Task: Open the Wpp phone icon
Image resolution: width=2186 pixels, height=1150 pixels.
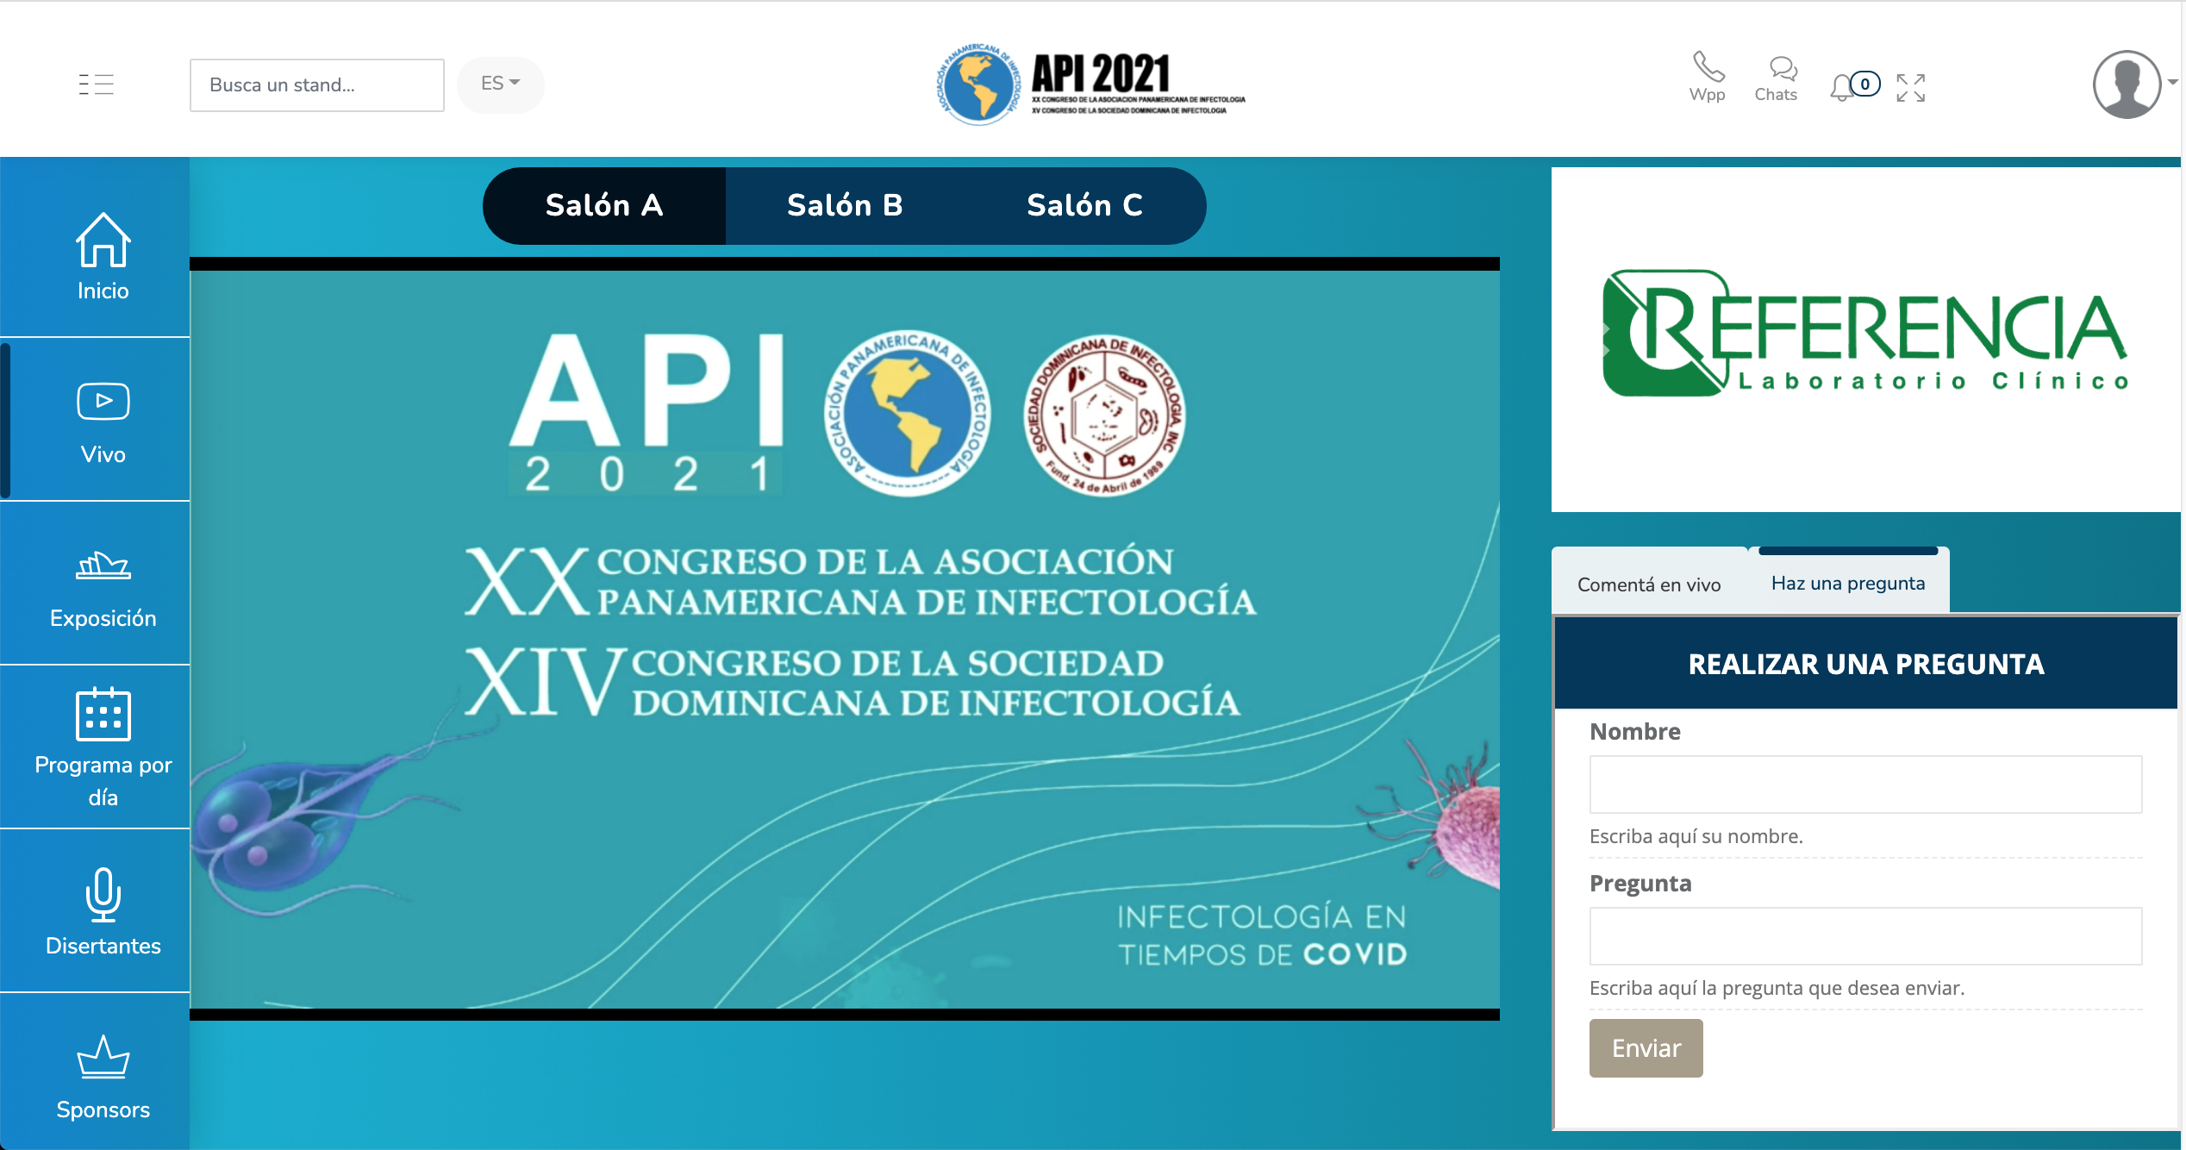Action: tap(1707, 77)
